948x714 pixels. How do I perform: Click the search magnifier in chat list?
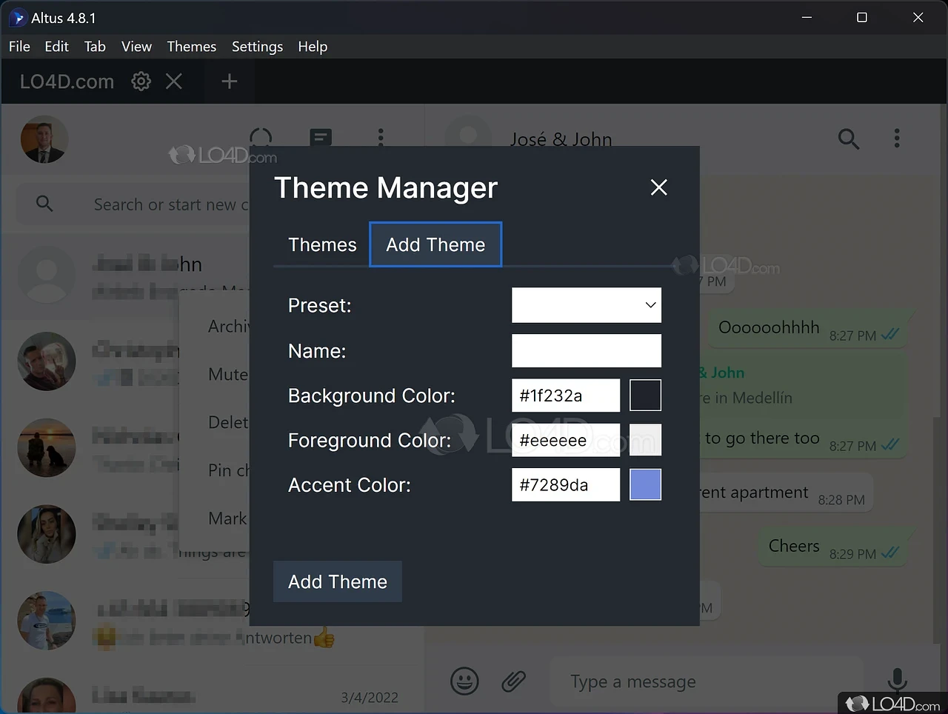(x=44, y=204)
